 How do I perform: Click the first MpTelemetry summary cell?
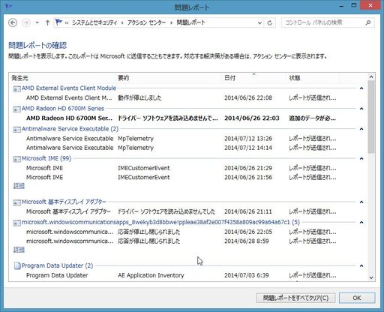tap(136, 139)
